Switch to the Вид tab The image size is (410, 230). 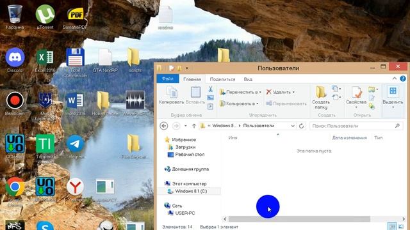click(248, 79)
